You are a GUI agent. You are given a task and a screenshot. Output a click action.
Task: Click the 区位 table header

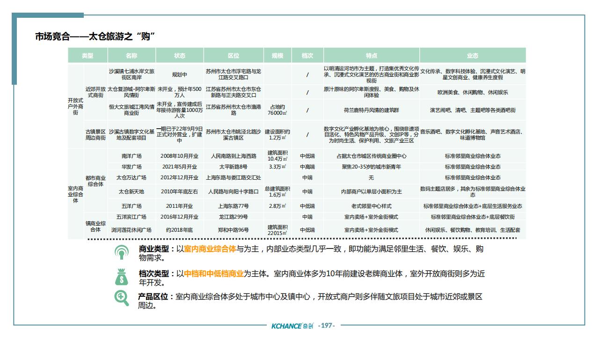234,56
